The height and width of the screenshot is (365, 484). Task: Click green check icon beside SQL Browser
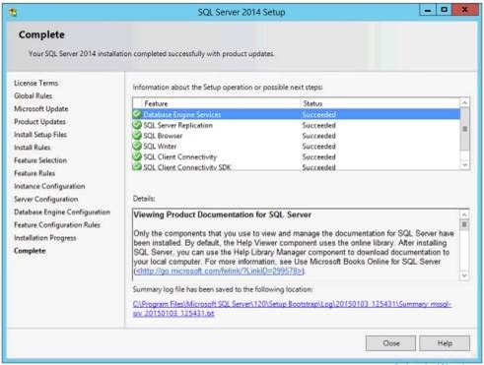[137, 136]
